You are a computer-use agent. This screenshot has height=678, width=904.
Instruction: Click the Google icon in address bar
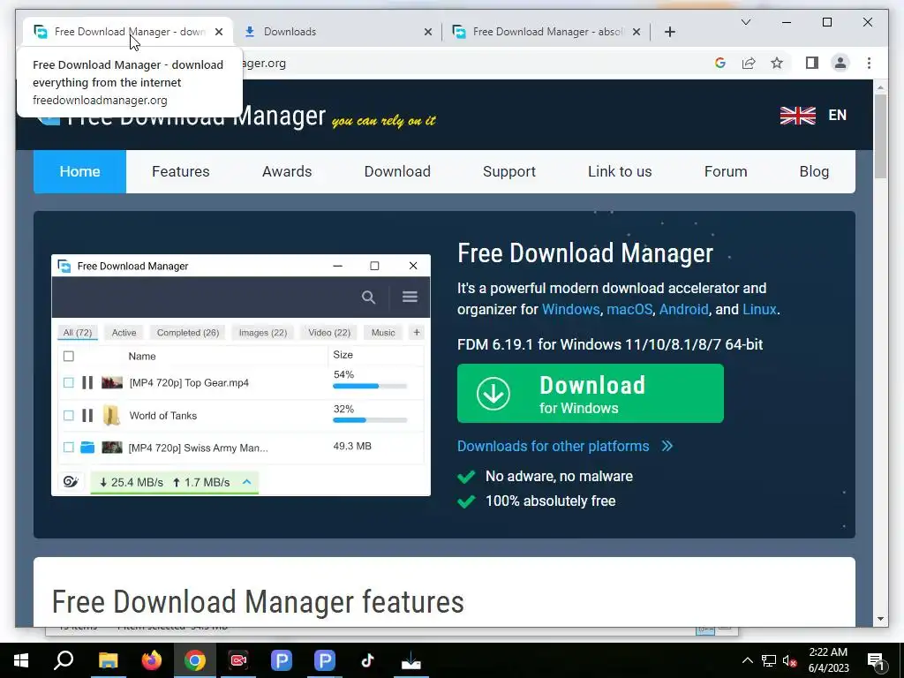point(720,63)
